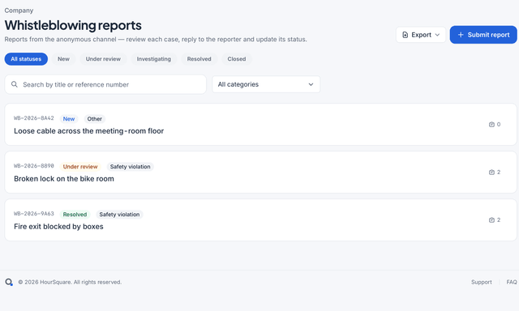Click the HourSquare logo in footer
519x311 pixels.
pos(9,282)
